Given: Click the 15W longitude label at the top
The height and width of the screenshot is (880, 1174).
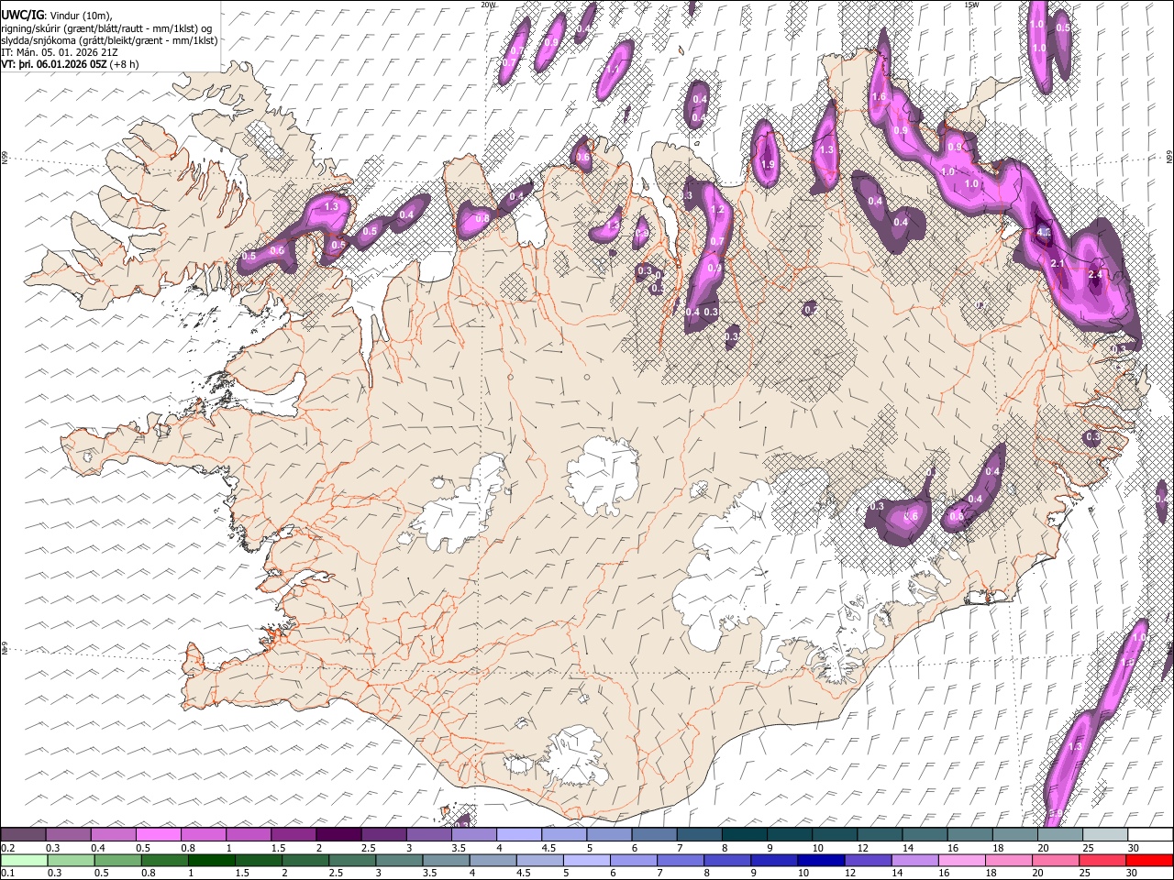Looking at the screenshot, I should pyautogui.click(x=972, y=5).
